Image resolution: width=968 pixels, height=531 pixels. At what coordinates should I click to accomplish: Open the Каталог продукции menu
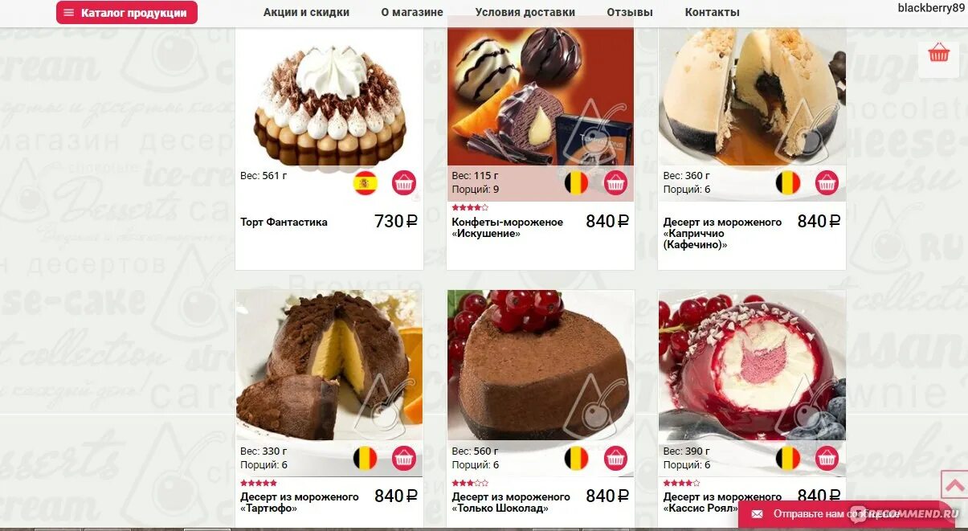coord(127,13)
